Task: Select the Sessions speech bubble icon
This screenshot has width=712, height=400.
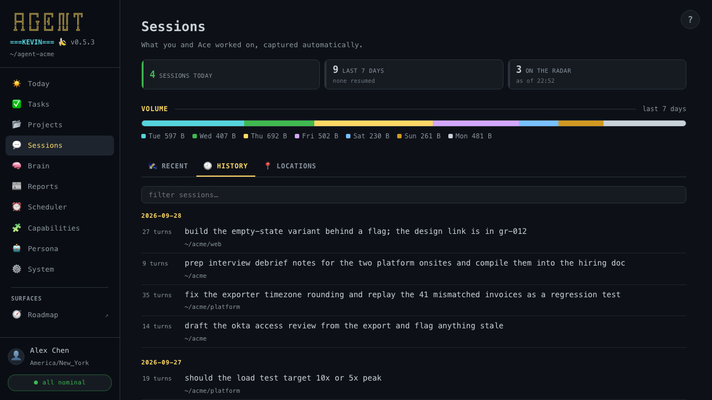Action: pyautogui.click(x=17, y=145)
